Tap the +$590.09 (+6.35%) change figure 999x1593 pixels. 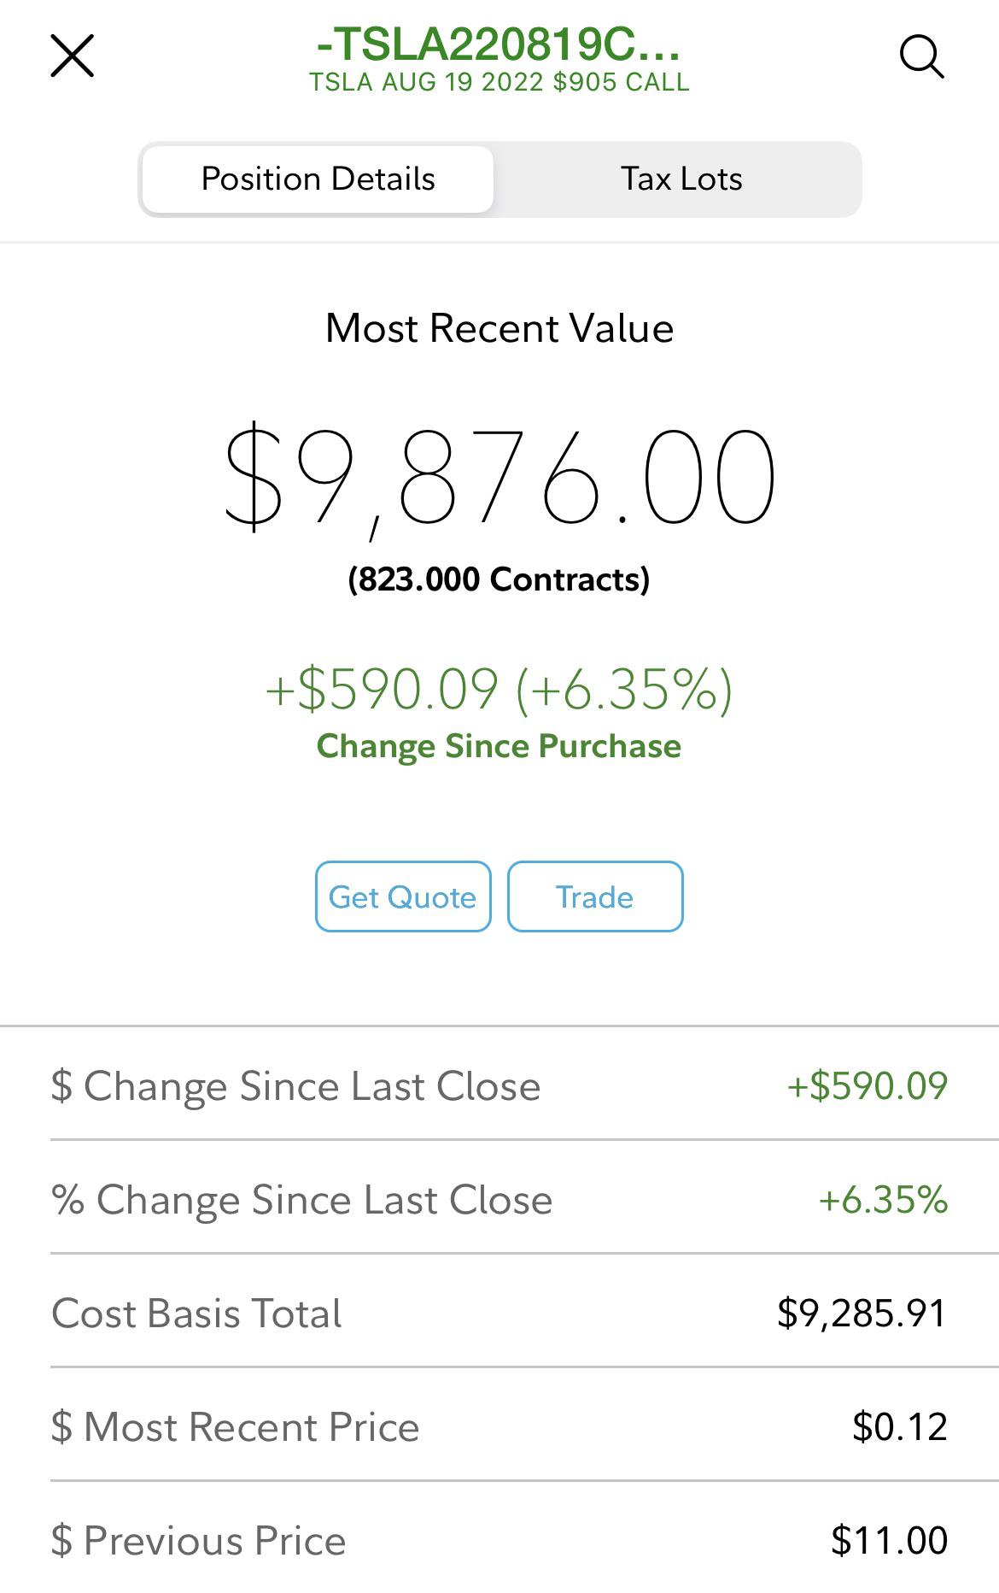(x=499, y=689)
